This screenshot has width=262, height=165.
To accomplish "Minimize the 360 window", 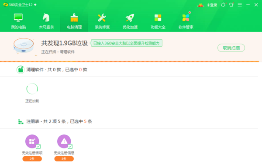I will (x=248, y=5).
